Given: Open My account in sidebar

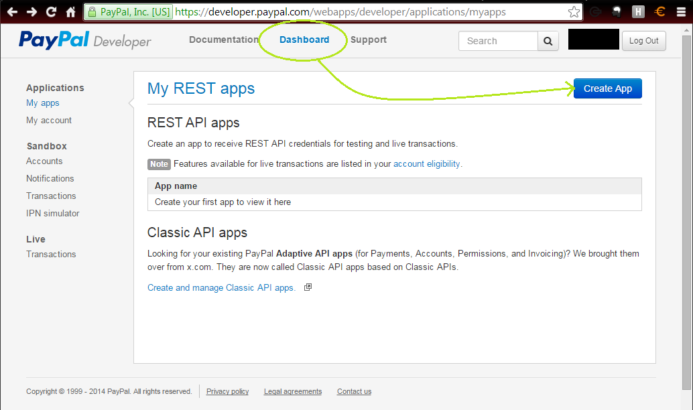Looking at the screenshot, I should (49, 120).
